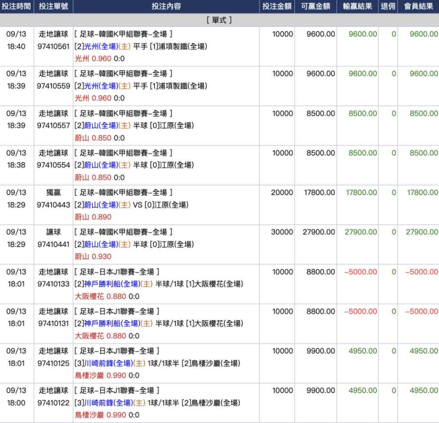Click -5000.00 member result of bet 97410131

pyautogui.click(x=422, y=311)
